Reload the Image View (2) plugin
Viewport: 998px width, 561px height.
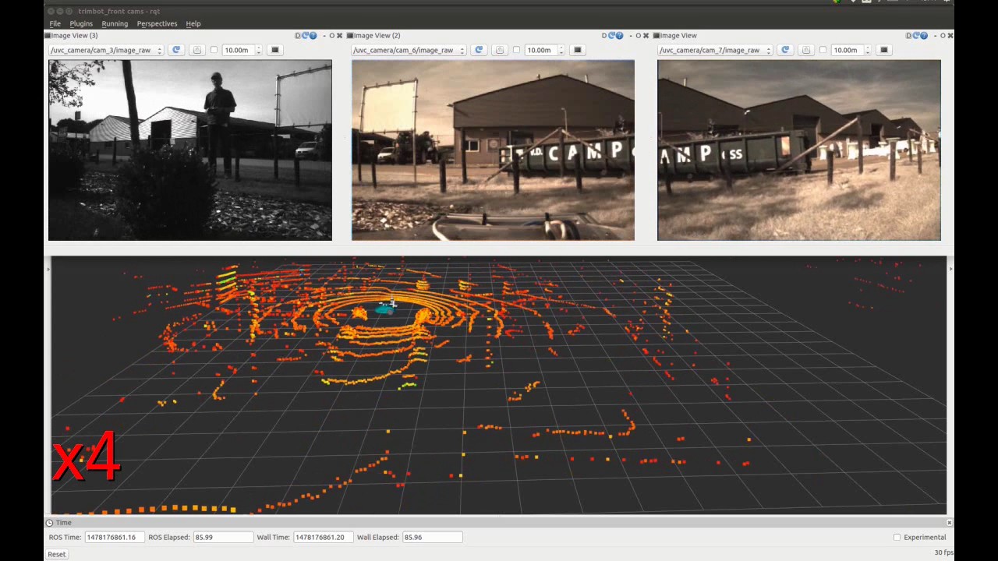coord(612,35)
